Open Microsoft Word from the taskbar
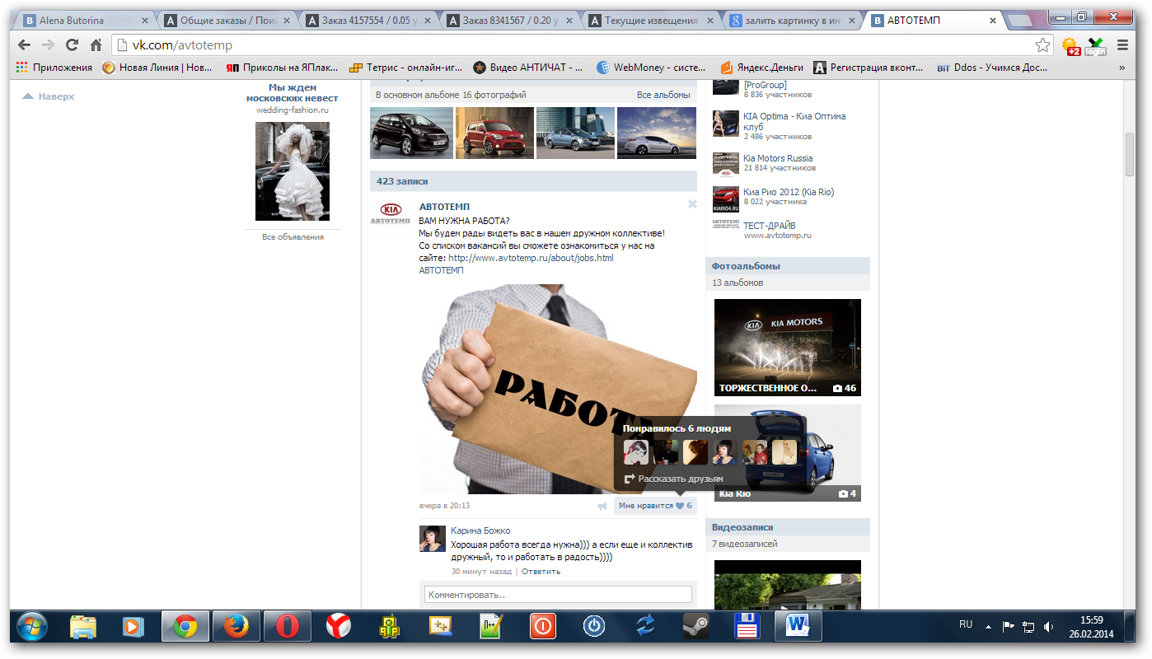Viewport: 1152px width, 659px height. coord(798,627)
